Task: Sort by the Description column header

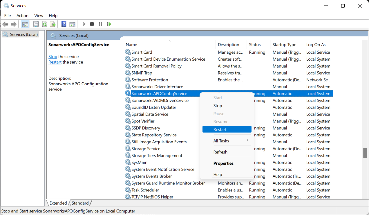Action: pyautogui.click(x=231, y=45)
